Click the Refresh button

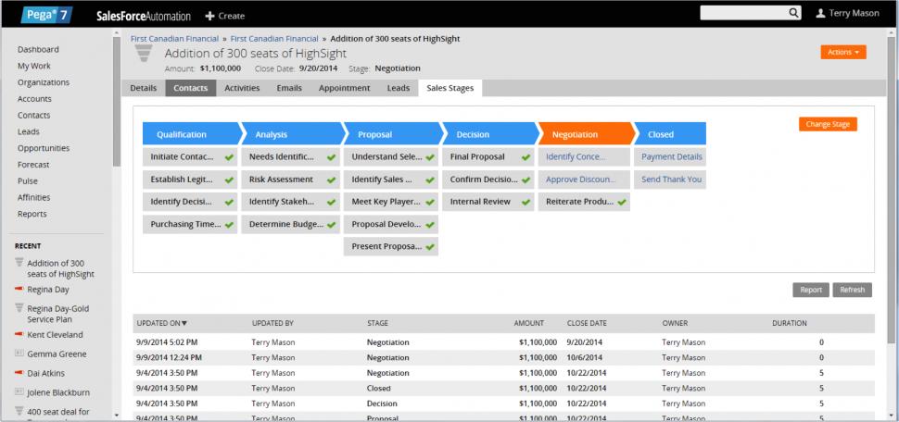pos(852,290)
